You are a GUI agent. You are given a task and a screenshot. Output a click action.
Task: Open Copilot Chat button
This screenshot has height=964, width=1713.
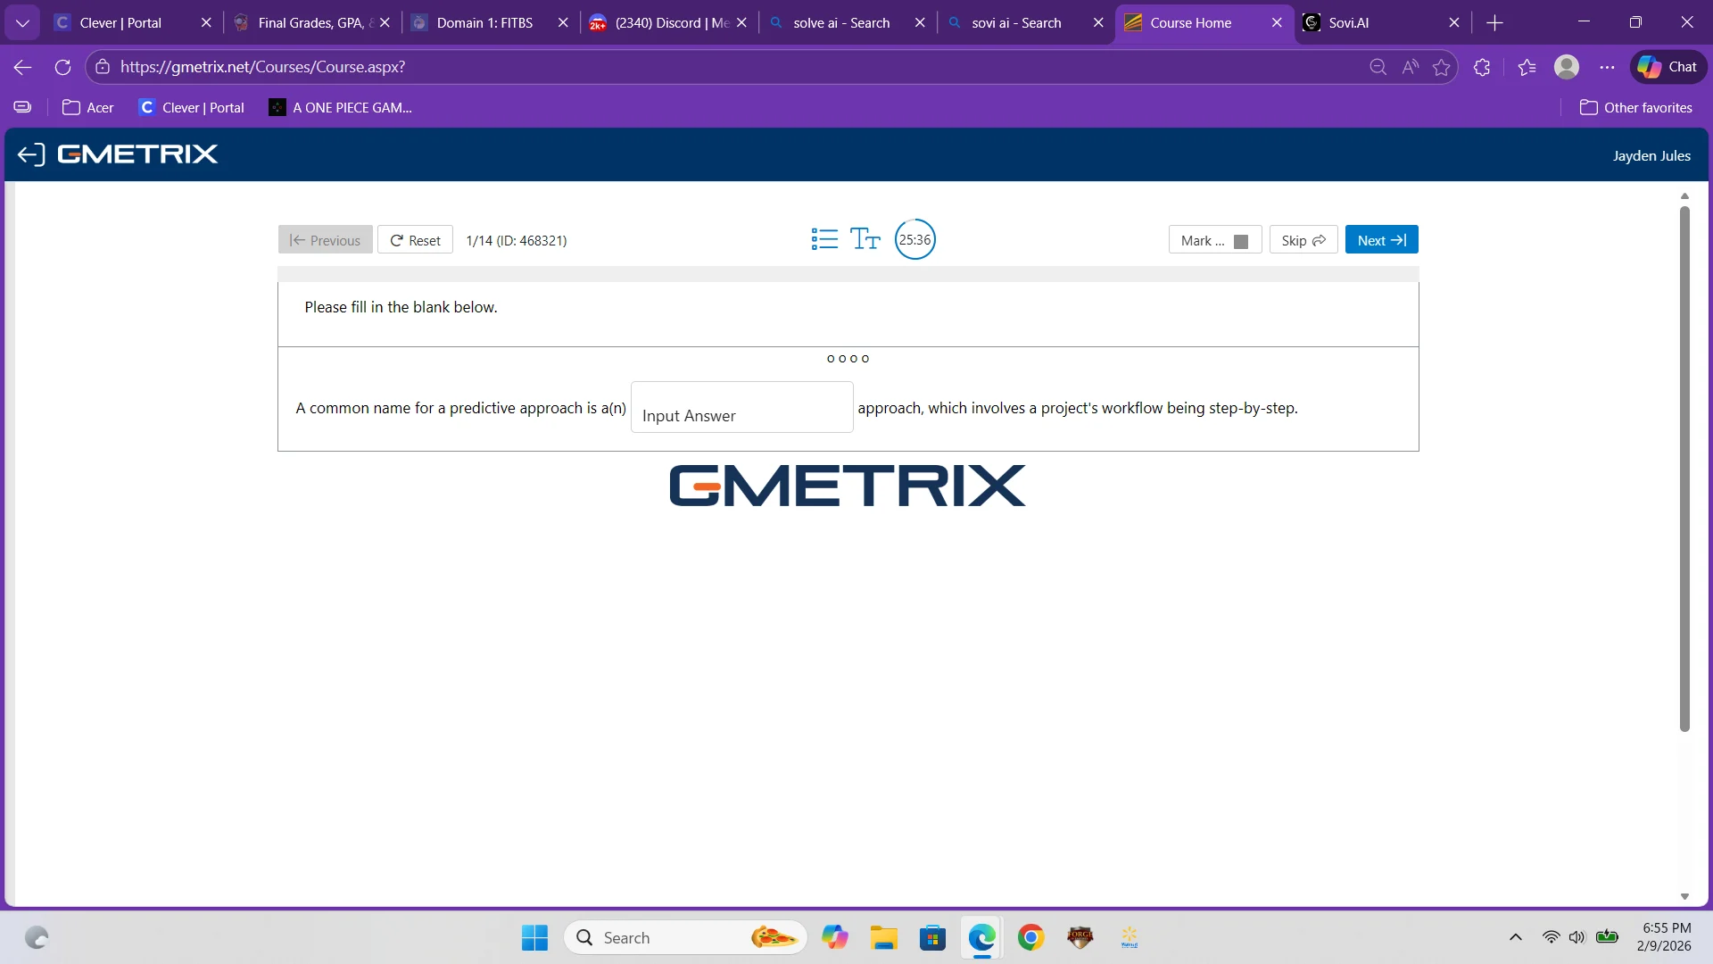pos(1667,67)
